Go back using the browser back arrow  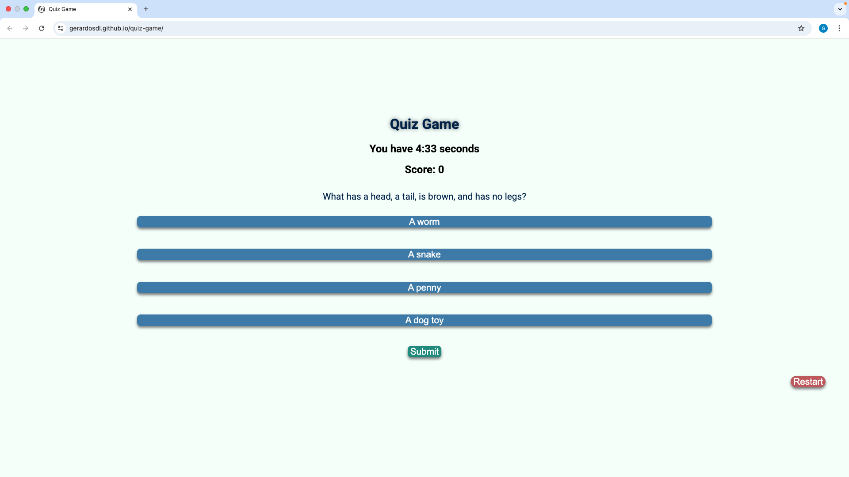tap(10, 28)
